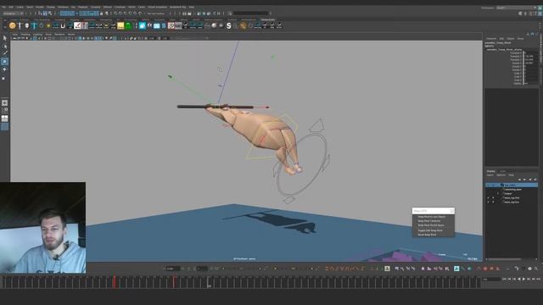The image size is (543, 305).
Task: Click tear-off icon on popup menu header
Action: tap(452, 211)
